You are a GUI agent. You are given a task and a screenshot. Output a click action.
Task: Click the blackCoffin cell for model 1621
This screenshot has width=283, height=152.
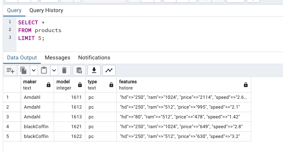pyautogui.click(x=37, y=127)
